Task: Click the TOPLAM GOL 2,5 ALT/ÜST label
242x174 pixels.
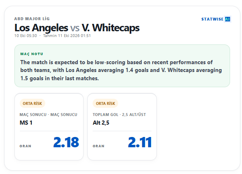Action: point(119,115)
